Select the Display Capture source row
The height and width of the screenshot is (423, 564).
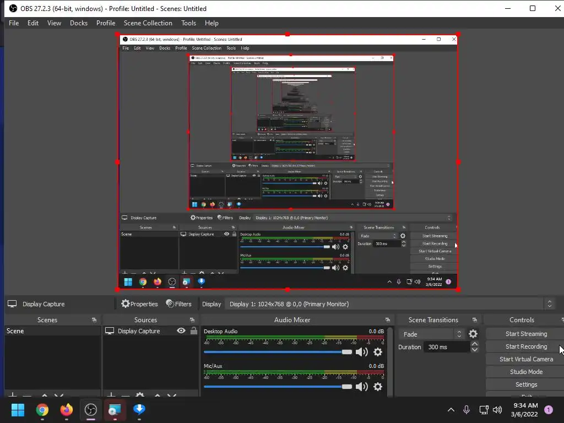pos(138,331)
